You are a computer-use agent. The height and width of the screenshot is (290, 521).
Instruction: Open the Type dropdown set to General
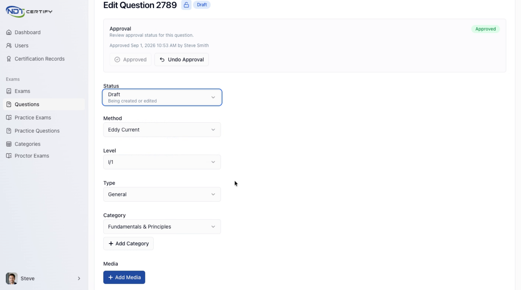[162, 194]
